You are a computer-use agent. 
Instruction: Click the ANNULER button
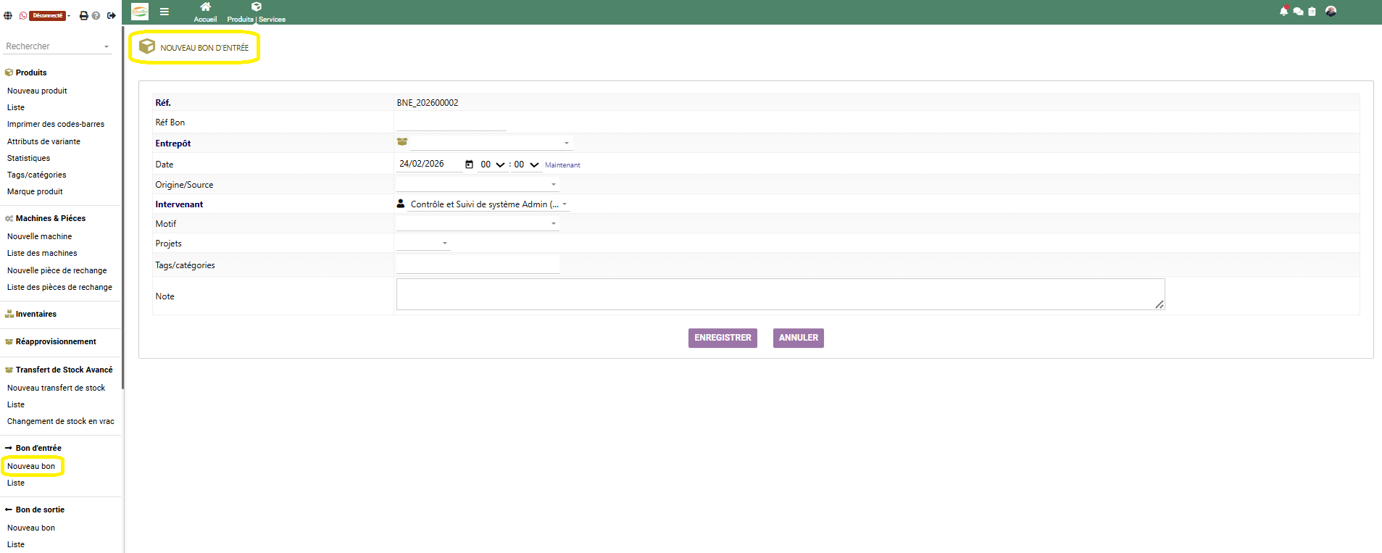point(798,338)
